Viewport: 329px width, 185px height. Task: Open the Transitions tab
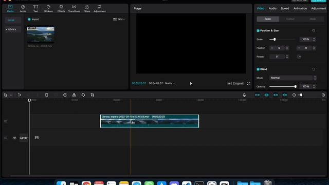tap(74, 9)
